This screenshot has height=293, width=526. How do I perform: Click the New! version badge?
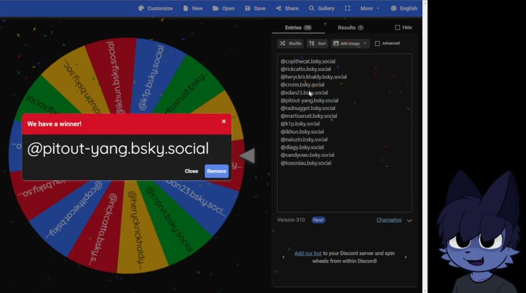pyautogui.click(x=318, y=220)
